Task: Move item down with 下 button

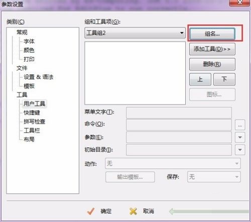Action: [224, 79]
